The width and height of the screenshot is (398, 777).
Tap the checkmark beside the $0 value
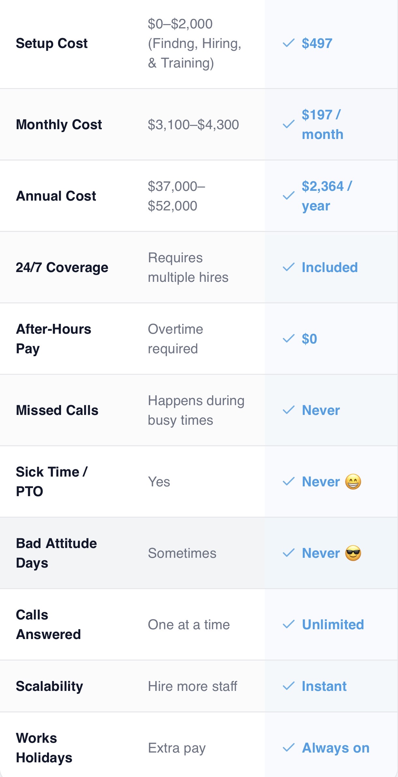(288, 339)
